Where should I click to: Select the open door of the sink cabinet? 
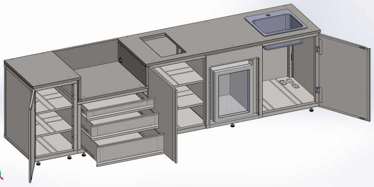pos(345,77)
